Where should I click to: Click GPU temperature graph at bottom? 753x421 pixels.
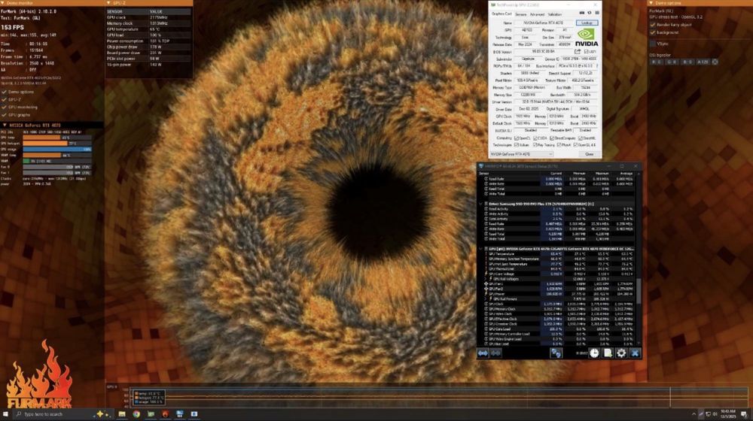point(440,396)
